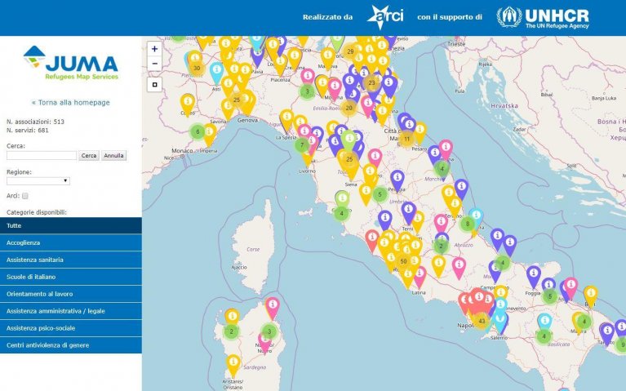Select the Accoglienza category
This screenshot has height=391, width=626.
coord(70,242)
